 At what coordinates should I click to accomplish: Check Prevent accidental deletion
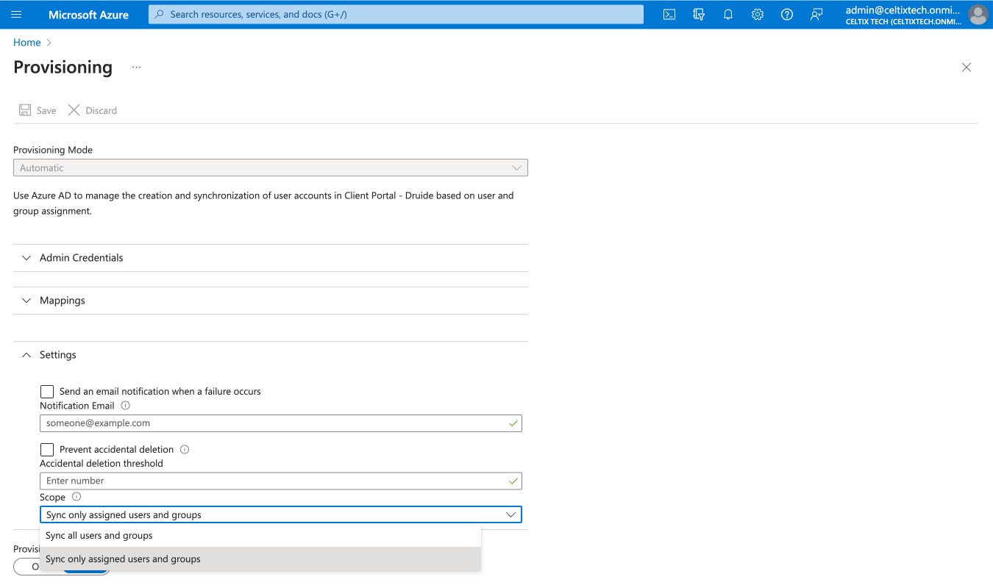point(47,450)
